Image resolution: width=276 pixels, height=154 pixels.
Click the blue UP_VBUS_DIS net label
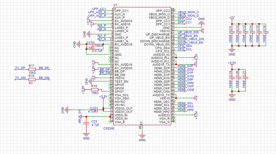188,32
